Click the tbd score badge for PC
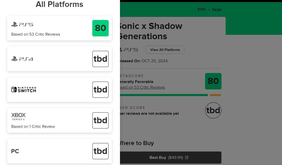Viewport: 282px width, 165px height. [x=100, y=151]
